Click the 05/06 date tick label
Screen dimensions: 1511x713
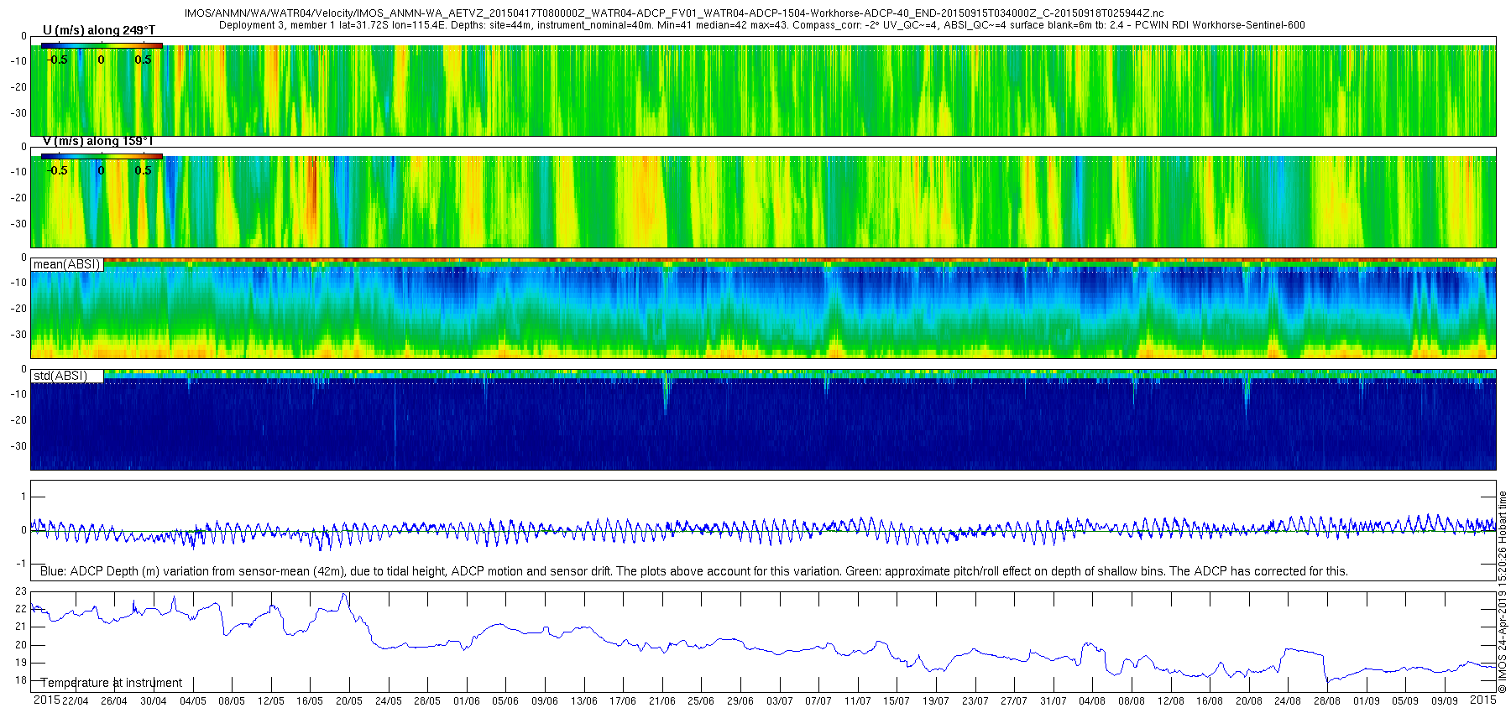click(x=505, y=701)
